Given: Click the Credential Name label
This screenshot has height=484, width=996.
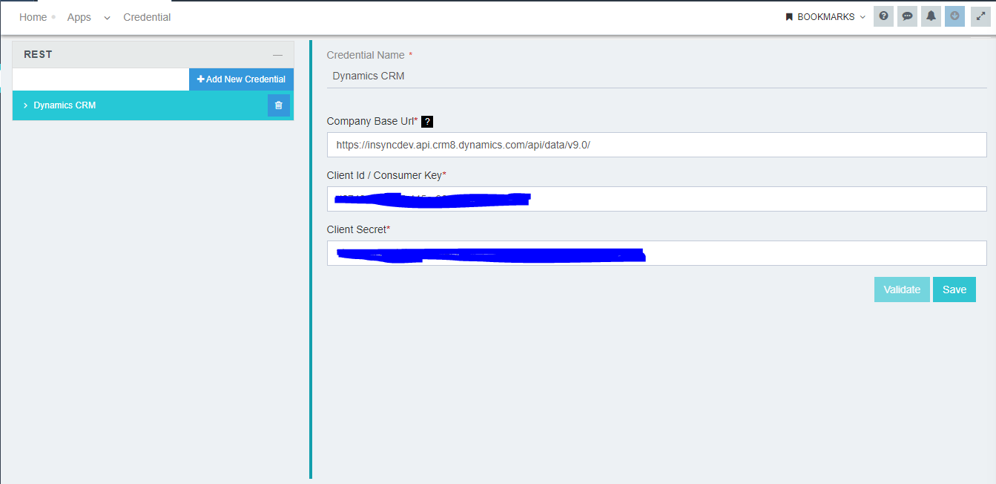Looking at the screenshot, I should (366, 55).
